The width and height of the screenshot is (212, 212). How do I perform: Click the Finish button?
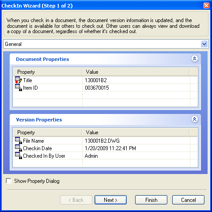(151, 200)
